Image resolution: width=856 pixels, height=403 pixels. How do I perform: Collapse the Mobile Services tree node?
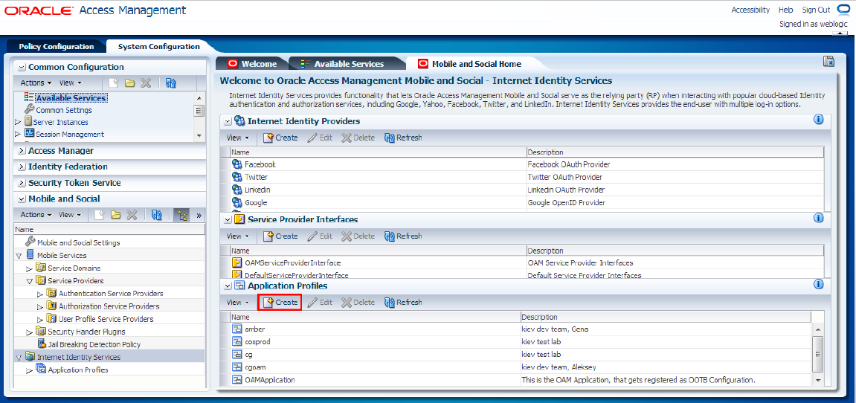[x=19, y=256]
